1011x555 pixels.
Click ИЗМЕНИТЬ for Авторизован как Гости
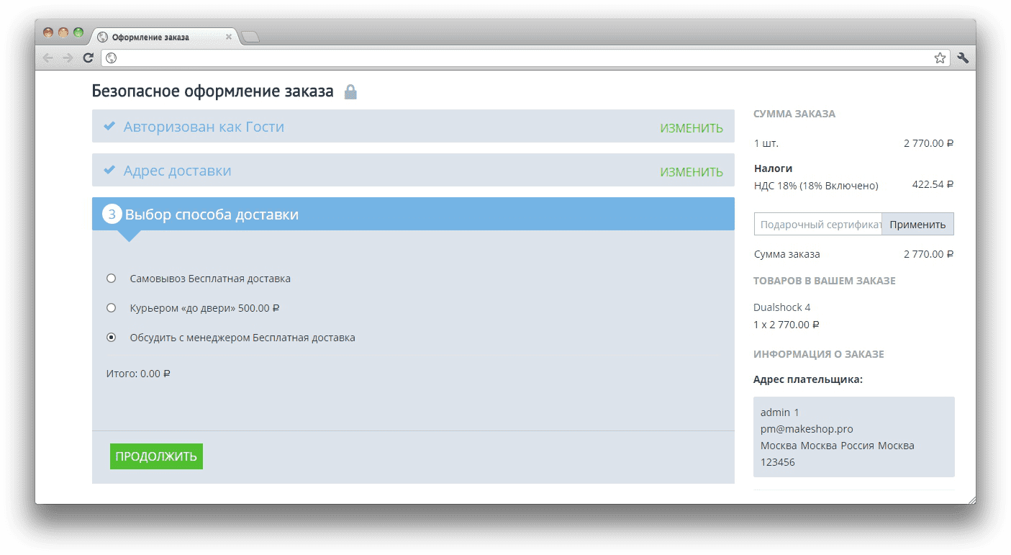(692, 128)
